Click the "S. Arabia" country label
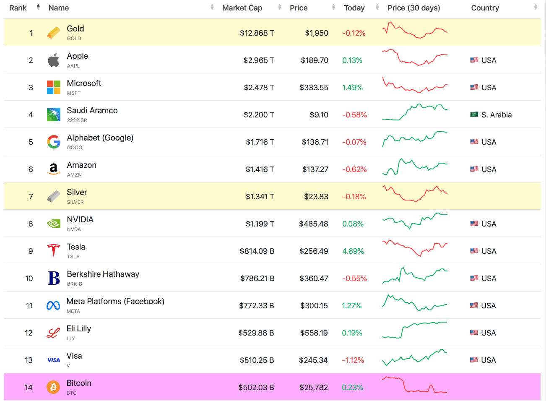 point(497,115)
